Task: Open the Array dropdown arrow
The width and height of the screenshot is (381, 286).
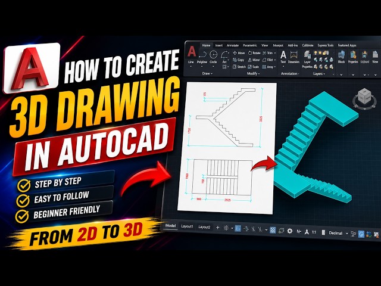Action: coord(275,67)
